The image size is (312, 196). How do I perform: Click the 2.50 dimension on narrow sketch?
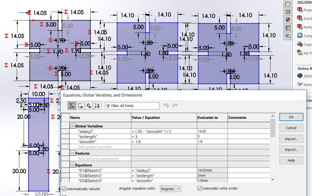click(x=21, y=101)
